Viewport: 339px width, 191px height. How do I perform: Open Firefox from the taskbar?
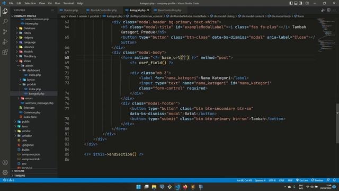click(185, 187)
